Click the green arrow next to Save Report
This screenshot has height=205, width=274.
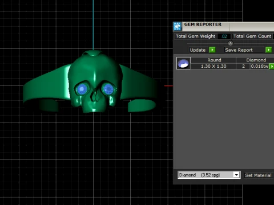pos(268,50)
